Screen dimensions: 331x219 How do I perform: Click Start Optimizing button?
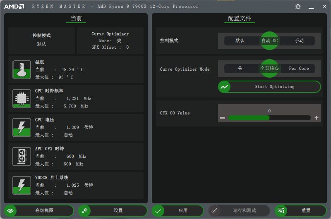269,87
